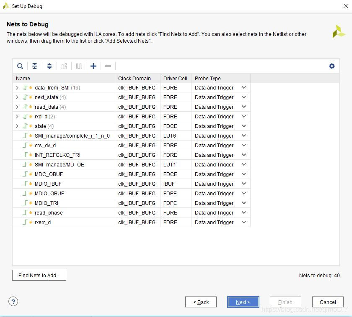Image resolution: width=352 pixels, height=317 pixels.
Task: Click the Find Nets to Add plus icon
Action: pyautogui.click(x=93, y=66)
